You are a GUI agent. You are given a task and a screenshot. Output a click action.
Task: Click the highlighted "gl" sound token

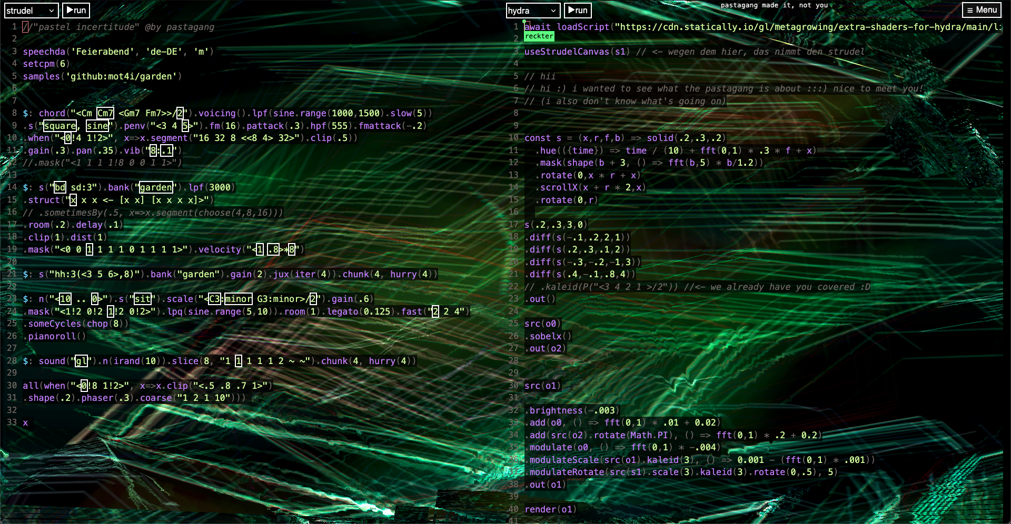pyautogui.click(x=81, y=361)
